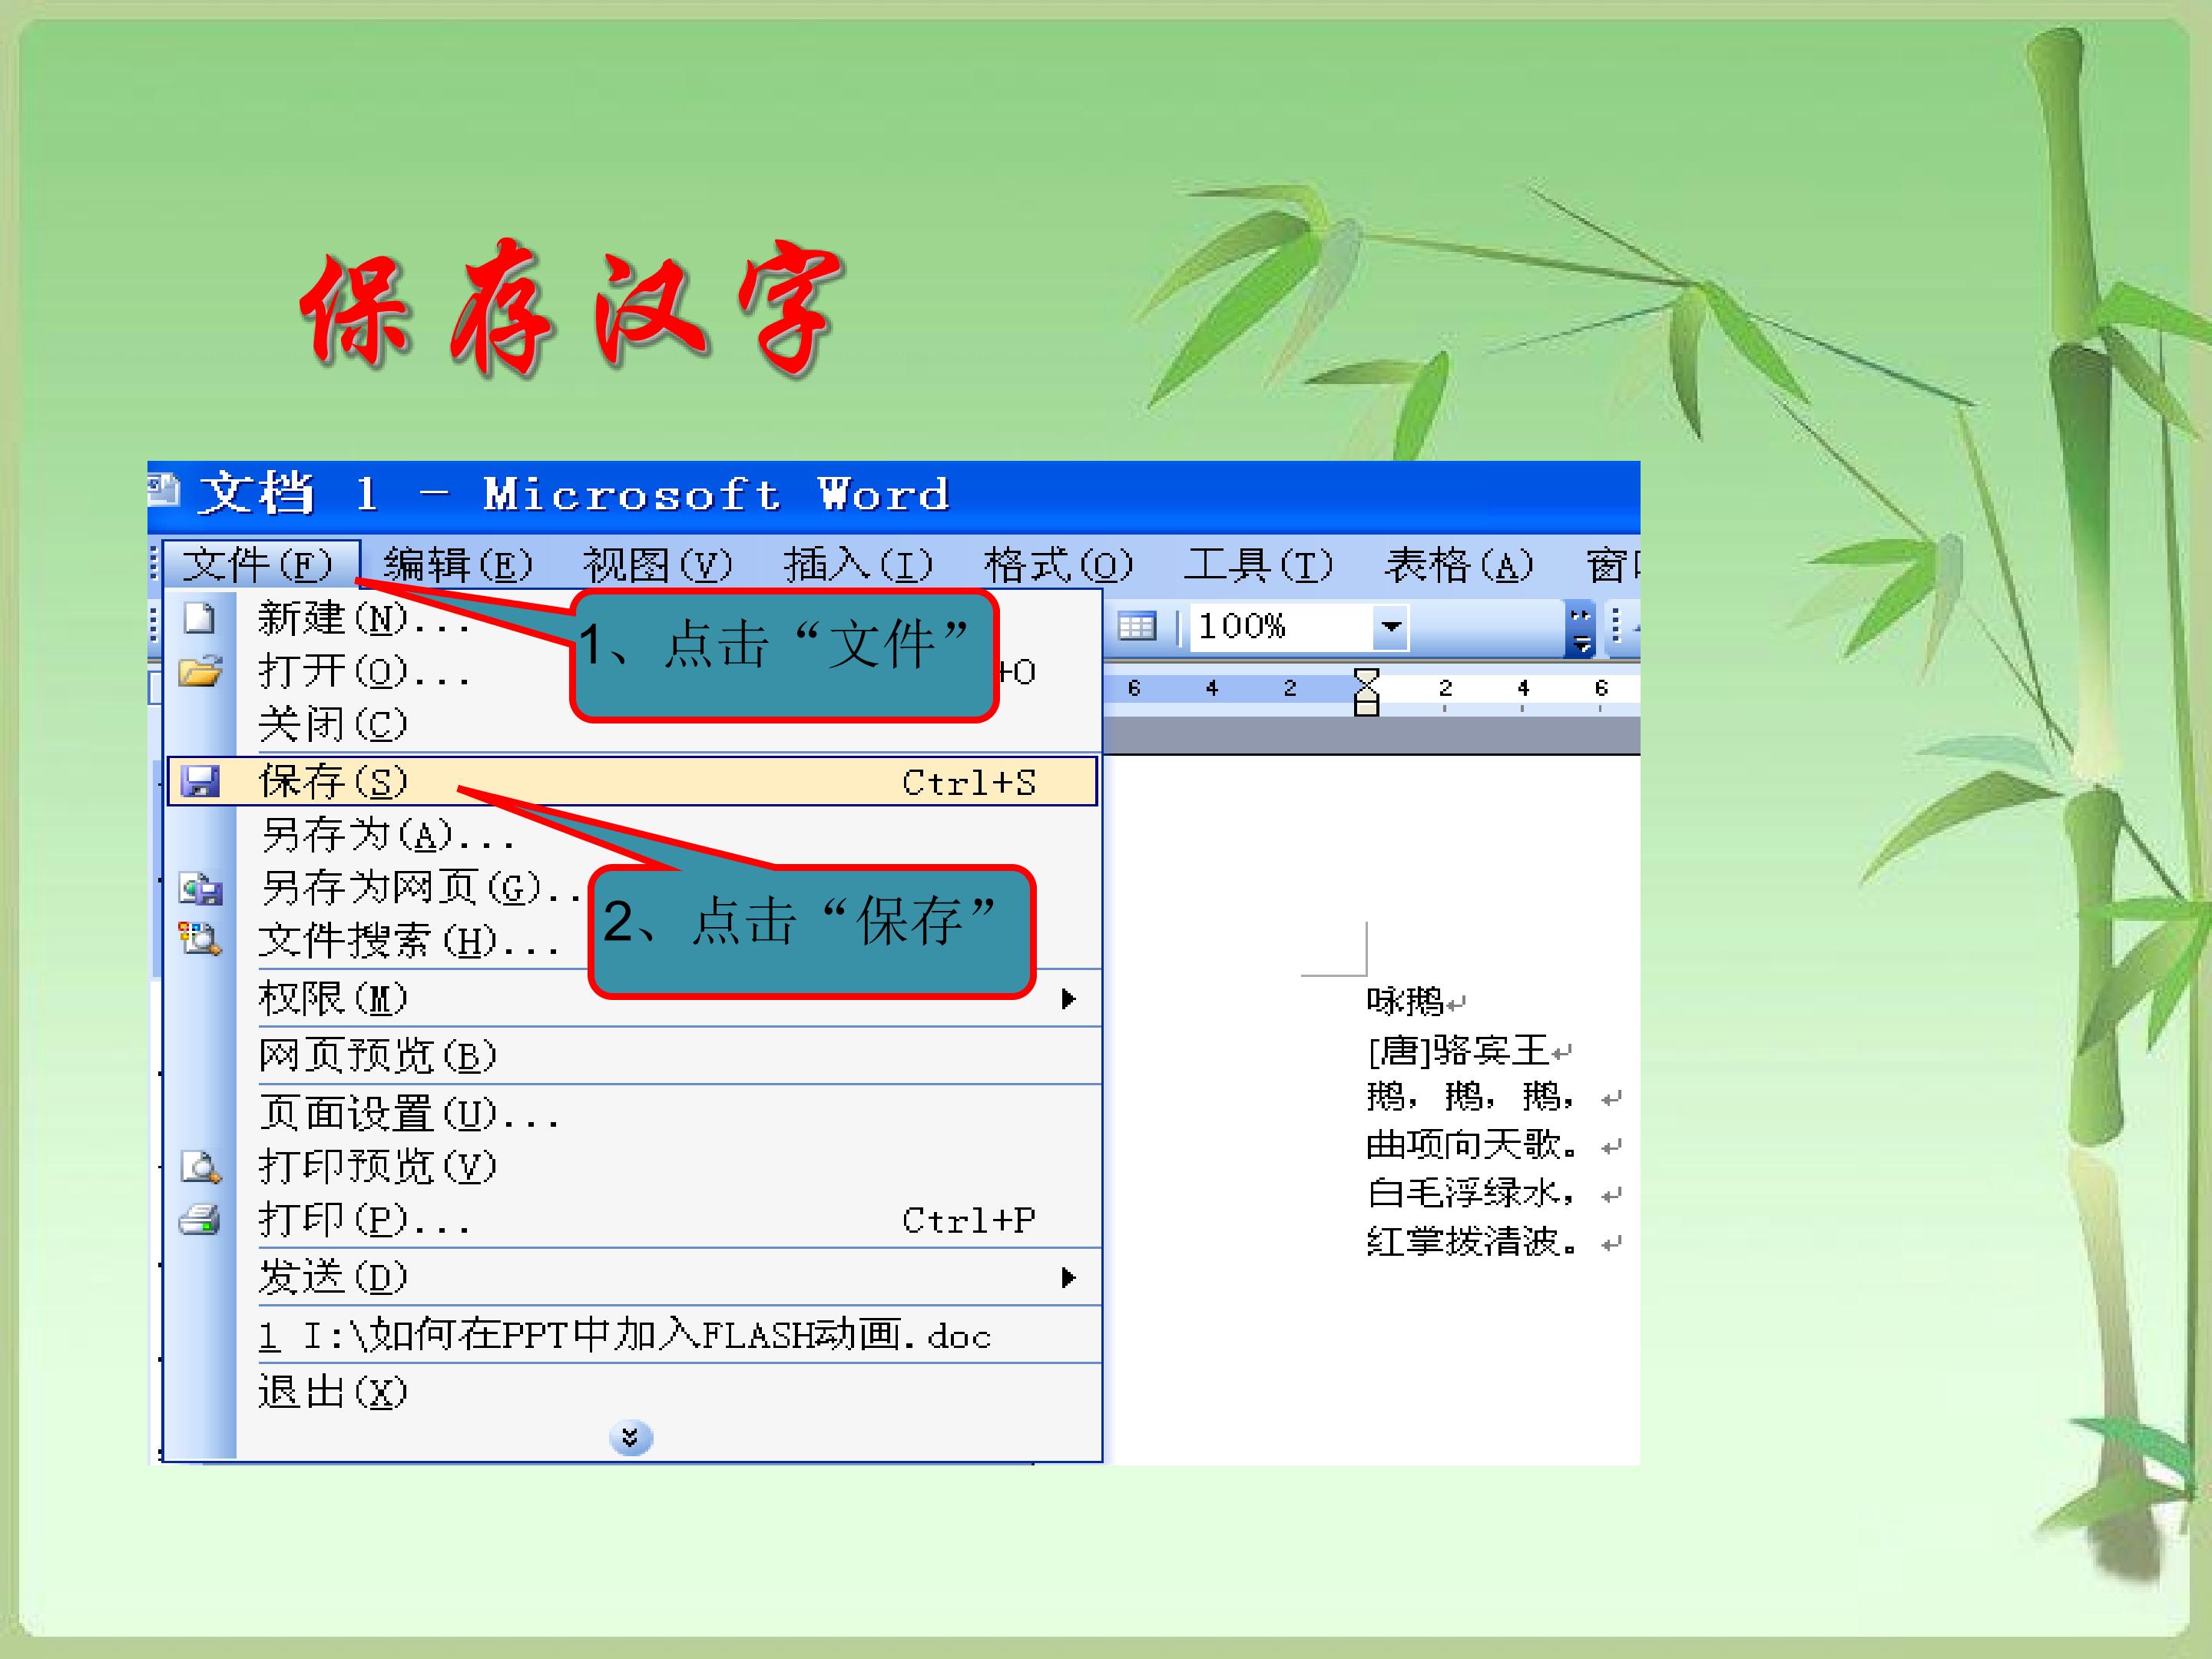Viewport: 2212px width, 1659px height.
Task: Click the open folder icon beside 打开
Action: point(200,671)
